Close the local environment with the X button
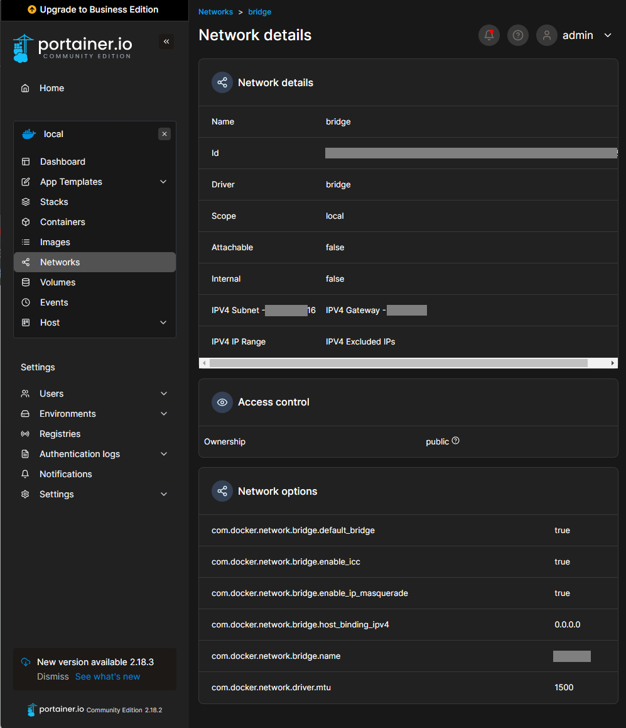Screen dimensions: 626x728 click(x=165, y=134)
